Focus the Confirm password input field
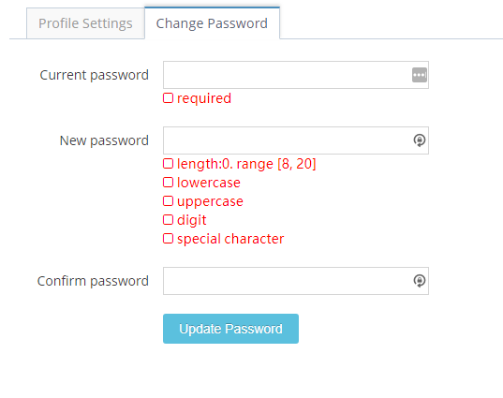Image resolution: width=503 pixels, height=398 pixels. click(x=296, y=281)
